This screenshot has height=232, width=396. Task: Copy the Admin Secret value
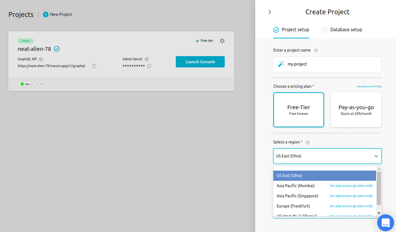[x=149, y=66]
